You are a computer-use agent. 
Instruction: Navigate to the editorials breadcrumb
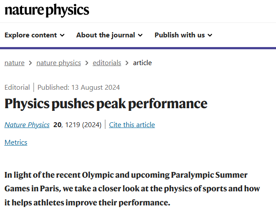click(107, 63)
